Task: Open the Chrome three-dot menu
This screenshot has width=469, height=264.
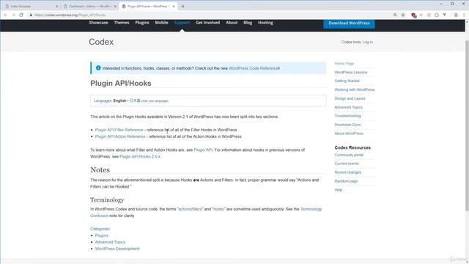Action: pyautogui.click(x=464, y=15)
